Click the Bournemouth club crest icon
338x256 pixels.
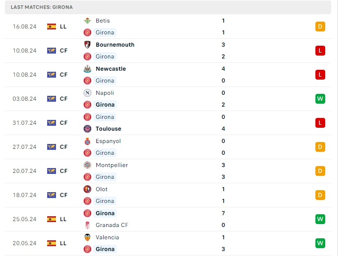[x=87, y=45]
